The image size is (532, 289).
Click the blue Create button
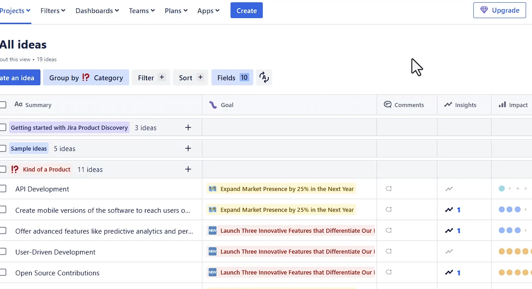[246, 10]
